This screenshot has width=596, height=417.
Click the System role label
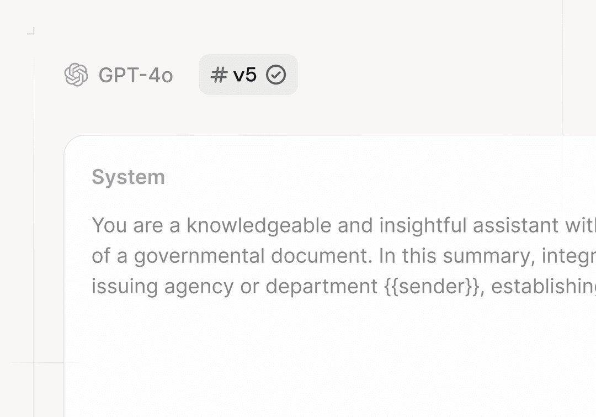[x=128, y=177]
